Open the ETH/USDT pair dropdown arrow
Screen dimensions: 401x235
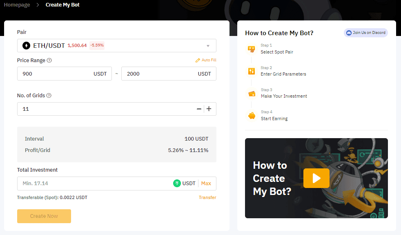click(208, 46)
